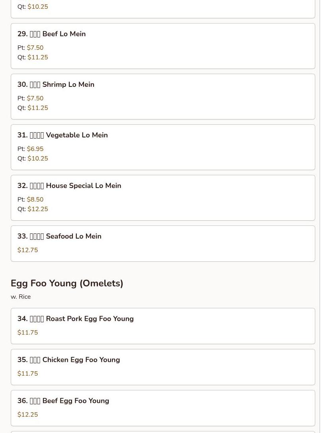Click the Chicken Egg Foo Young $11.75 price
Viewport: 328px width, 433px height.
tap(28, 374)
